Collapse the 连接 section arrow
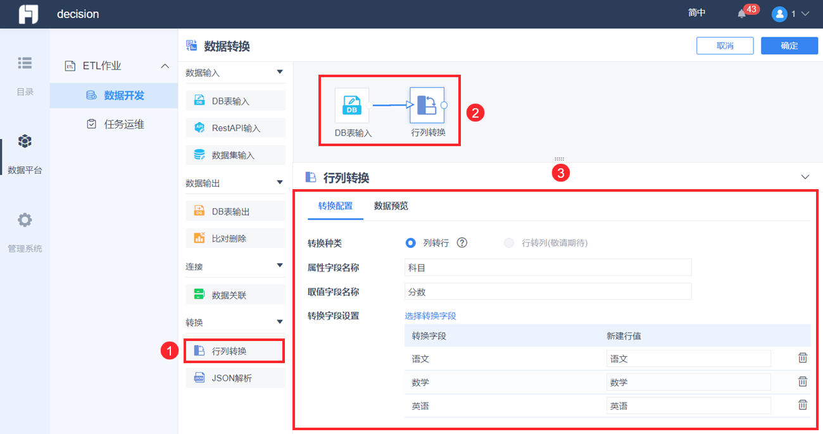823x434 pixels. point(280,266)
